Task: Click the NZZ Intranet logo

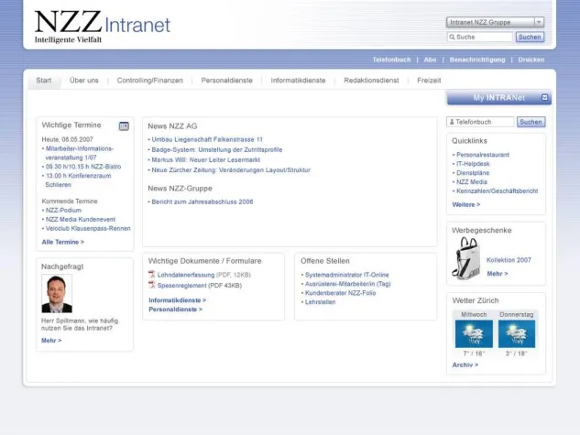Action: (103, 26)
